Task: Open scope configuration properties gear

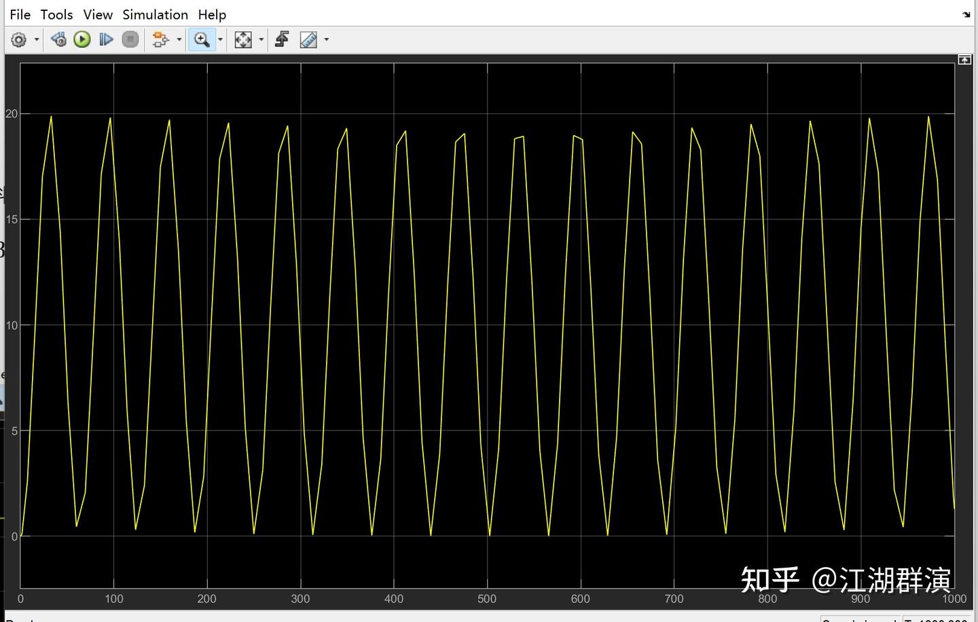Action: 19,40
